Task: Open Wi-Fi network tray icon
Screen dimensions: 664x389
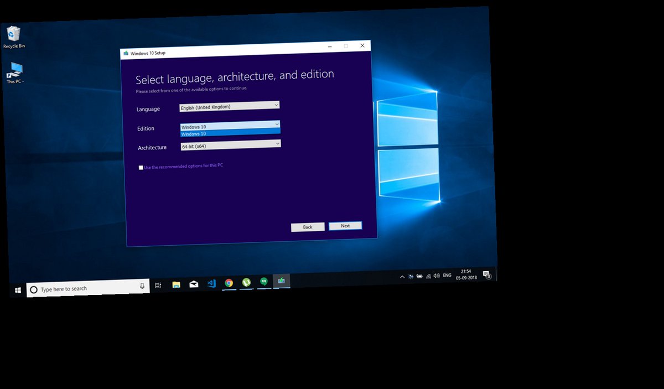Action: [428, 276]
